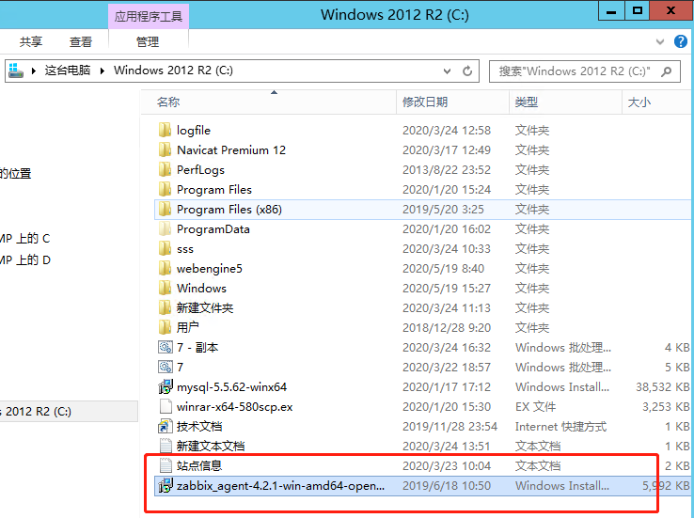
Task: Click type EX 文件 of winrar file
Action: [x=535, y=406]
